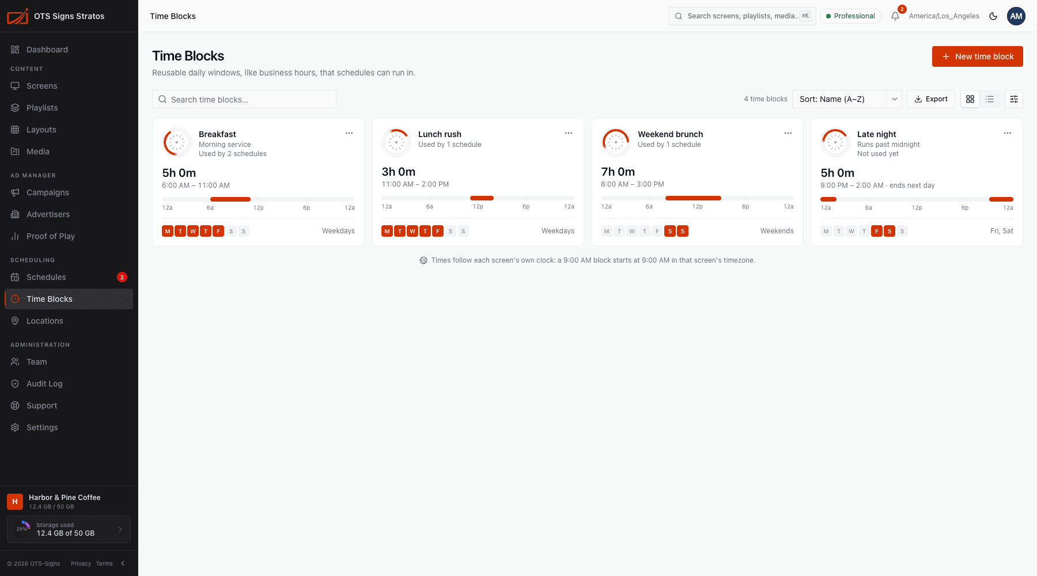The image size is (1037, 576).
Task: Open the Terms link
Action: pos(104,563)
